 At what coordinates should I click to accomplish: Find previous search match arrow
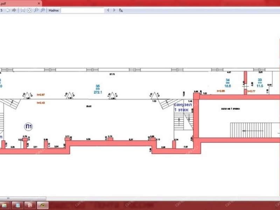(x=108, y=10)
